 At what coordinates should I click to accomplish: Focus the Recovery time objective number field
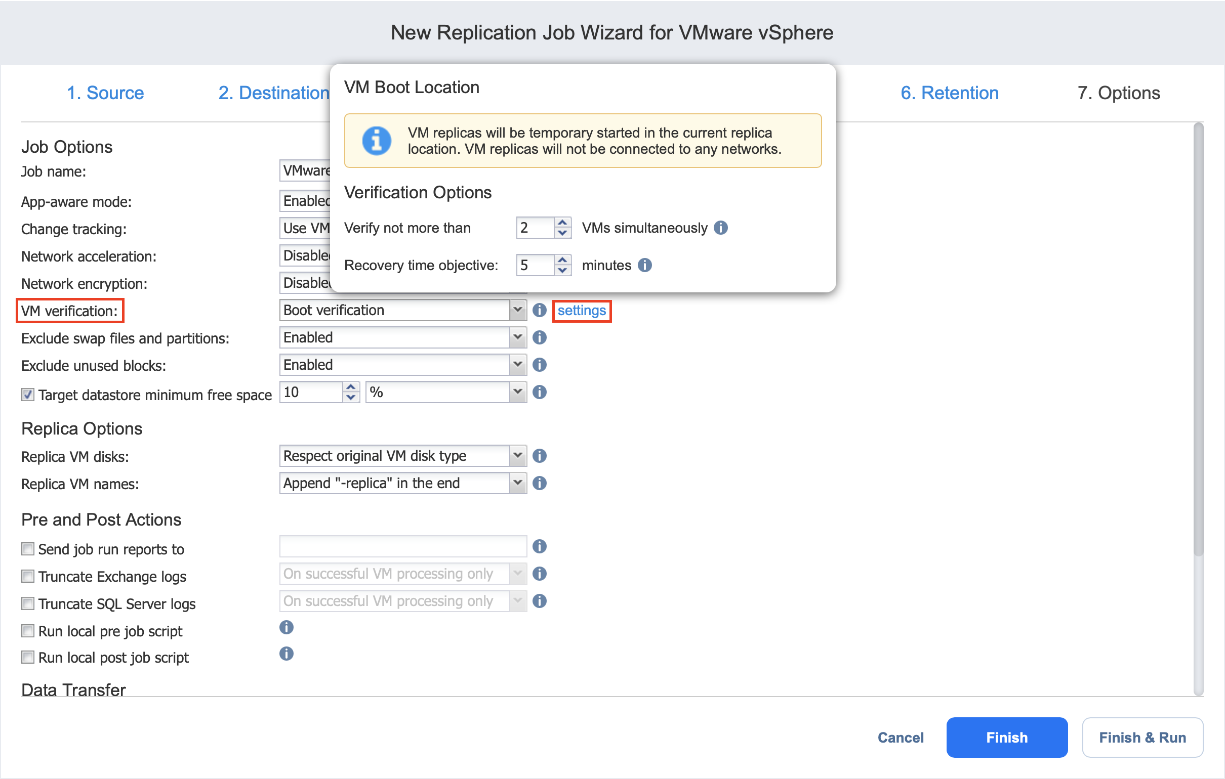(x=535, y=266)
